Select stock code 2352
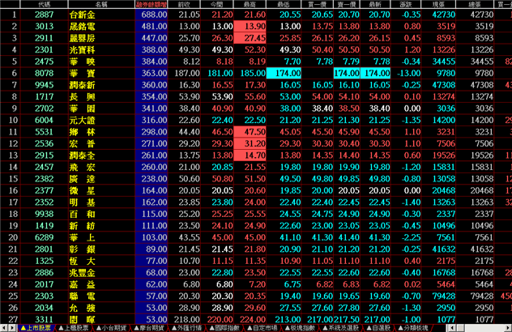This screenshot has height=332, width=512. (x=44, y=202)
